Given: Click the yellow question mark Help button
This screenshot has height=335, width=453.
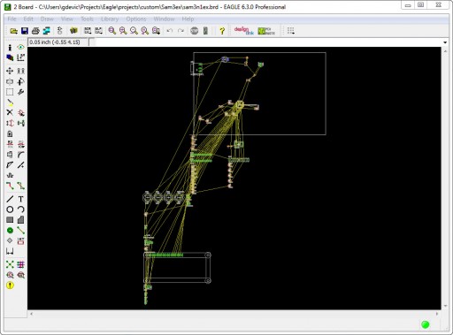Looking at the screenshot, I should (x=222, y=31).
